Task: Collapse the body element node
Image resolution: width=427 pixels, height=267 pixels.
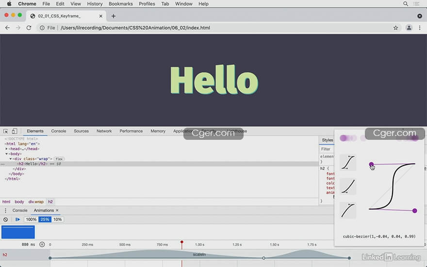Action: [x=6, y=154]
